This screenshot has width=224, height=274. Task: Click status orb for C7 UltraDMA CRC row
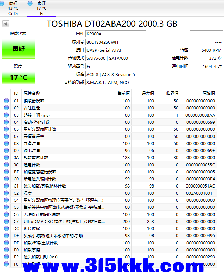point(6,221)
